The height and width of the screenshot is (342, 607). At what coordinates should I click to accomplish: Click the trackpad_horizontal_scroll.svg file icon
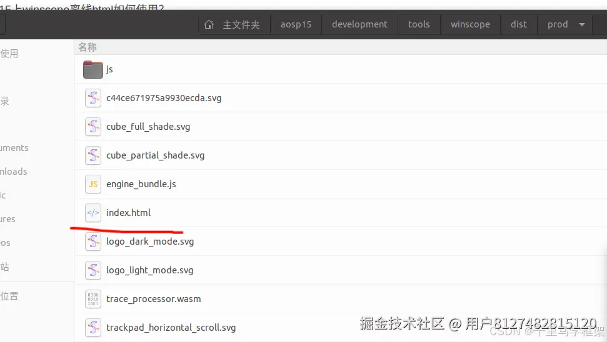[93, 327]
